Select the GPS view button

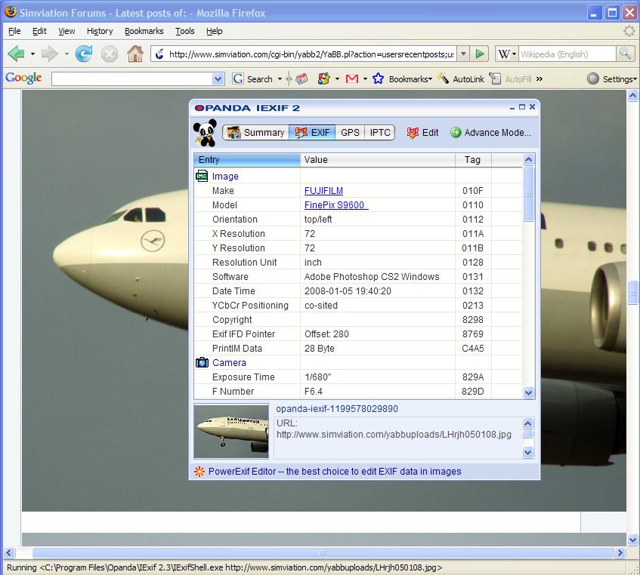point(350,132)
